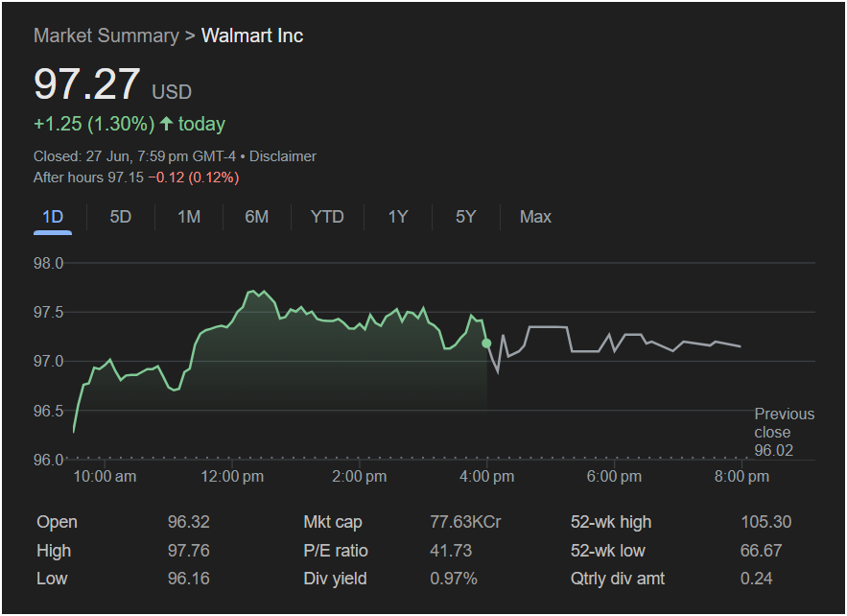Viewport: 847px width, 616px height.
Task: Select the 1D time range tab
Action: (53, 217)
